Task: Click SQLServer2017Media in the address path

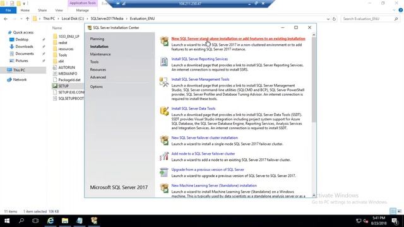Action: [107, 19]
